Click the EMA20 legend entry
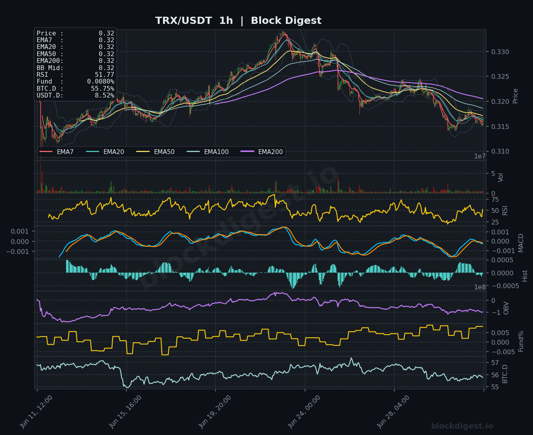The height and width of the screenshot is (435, 533). click(105, 152)
